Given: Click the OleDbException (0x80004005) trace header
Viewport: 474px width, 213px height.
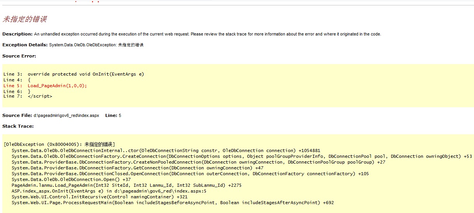Looking at the screenshot, I should [x=59, y=144].
